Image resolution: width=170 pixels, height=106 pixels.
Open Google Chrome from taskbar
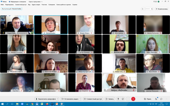point(32,104)
